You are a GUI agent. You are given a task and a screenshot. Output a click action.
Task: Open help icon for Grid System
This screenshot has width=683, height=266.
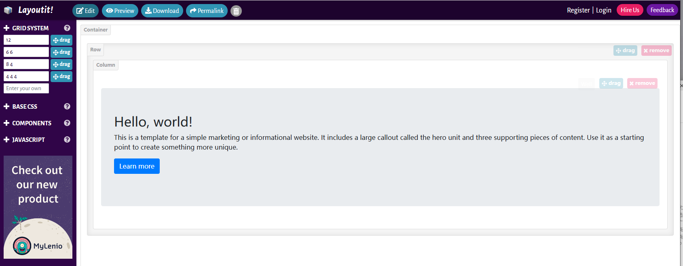click(x=67, y=28)
